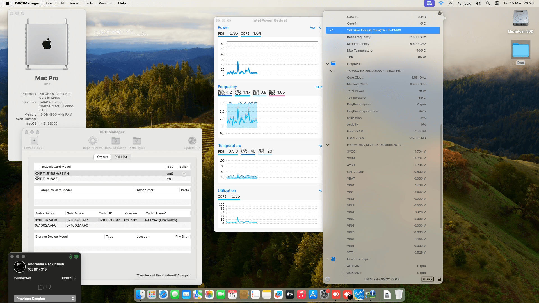Open the Previous Session dropdown
Image resolution: width=539 pixels, height=303 pixels.
[44, 299]
